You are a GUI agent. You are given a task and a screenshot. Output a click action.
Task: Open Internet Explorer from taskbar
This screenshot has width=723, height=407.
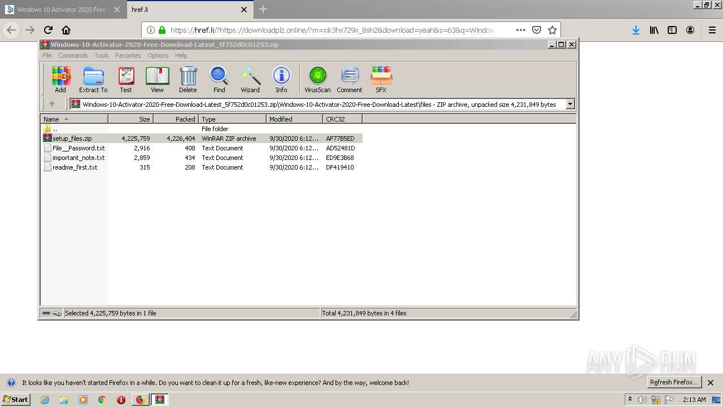click(x=45, y=400)
